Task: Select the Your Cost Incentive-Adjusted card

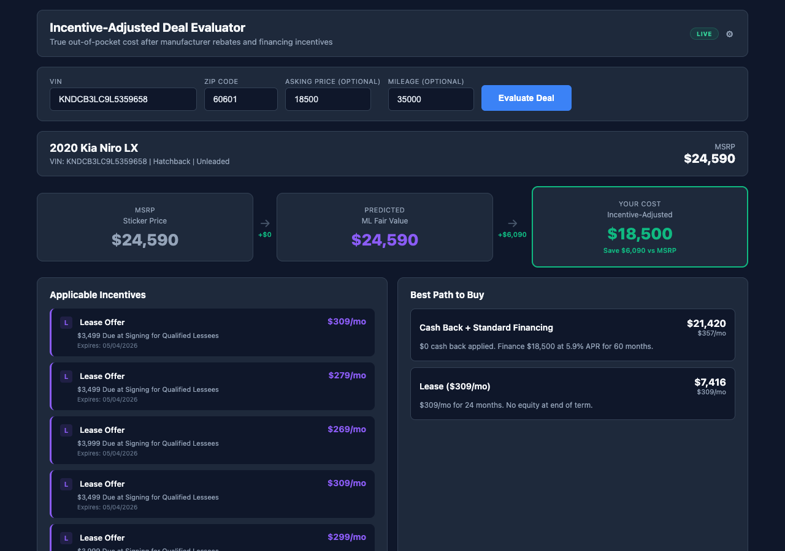Action: (640, 227)
